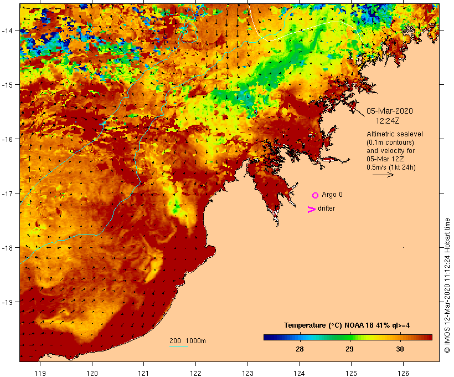The height and width of the screenshot is (377, 454).
Task: Click the 121 longitude axis label
Action: pos(144,373)
